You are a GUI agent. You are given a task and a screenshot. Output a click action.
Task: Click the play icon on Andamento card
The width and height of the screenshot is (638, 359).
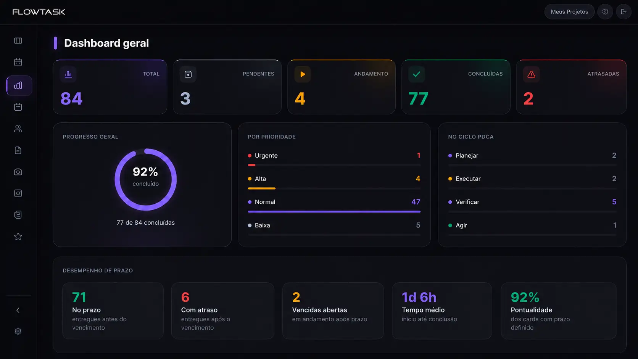pyautogui.click(x=303, y=74)
